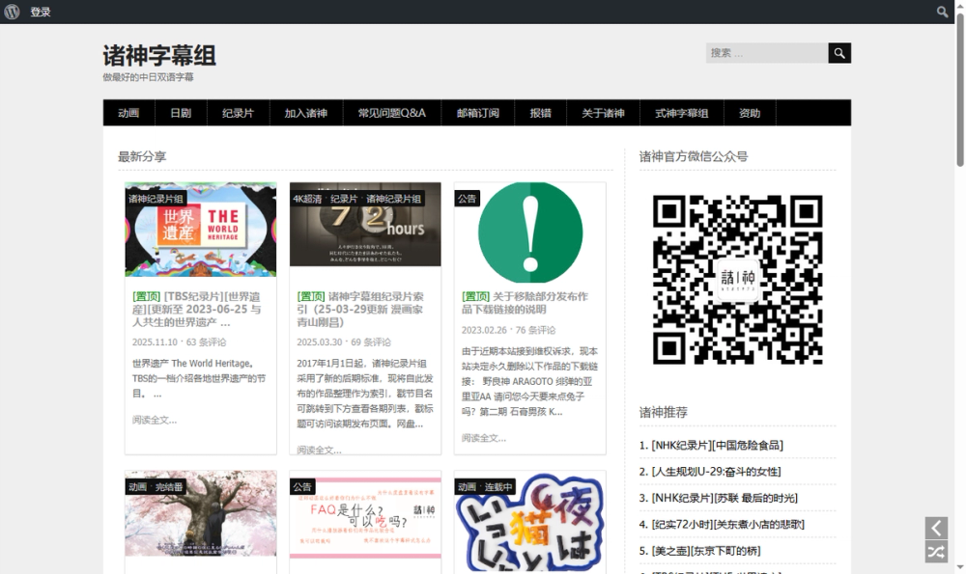The width and height of the screenshot is (966, 574).
Task: Open the 常见问题Q&A menu item
Action: [392, 113]
